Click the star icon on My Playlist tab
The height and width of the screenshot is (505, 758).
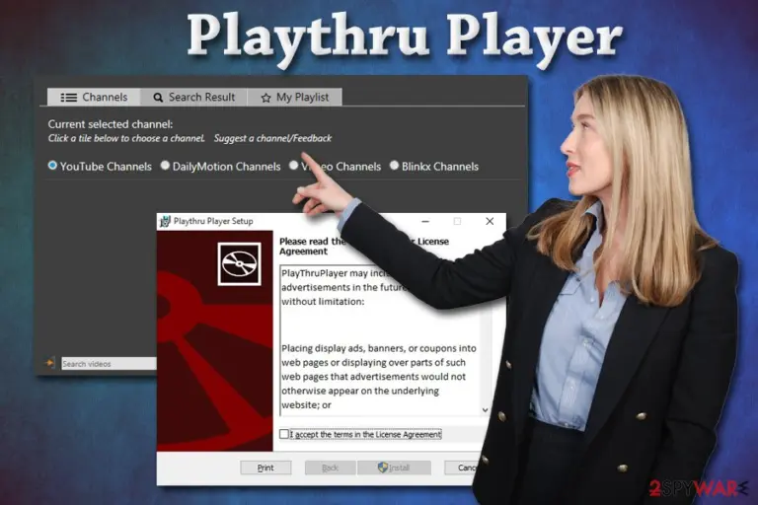pyautogui.click(x=265, y=98)
